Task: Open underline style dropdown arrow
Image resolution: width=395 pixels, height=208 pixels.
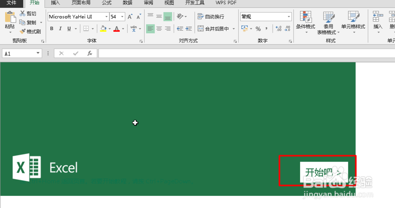Action: point(75,29)
